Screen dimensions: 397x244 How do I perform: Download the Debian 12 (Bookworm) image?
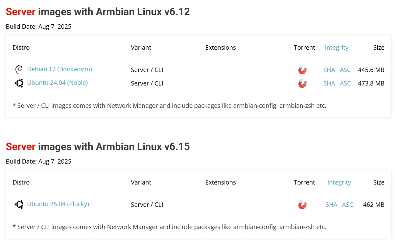(x=60, y=69)
